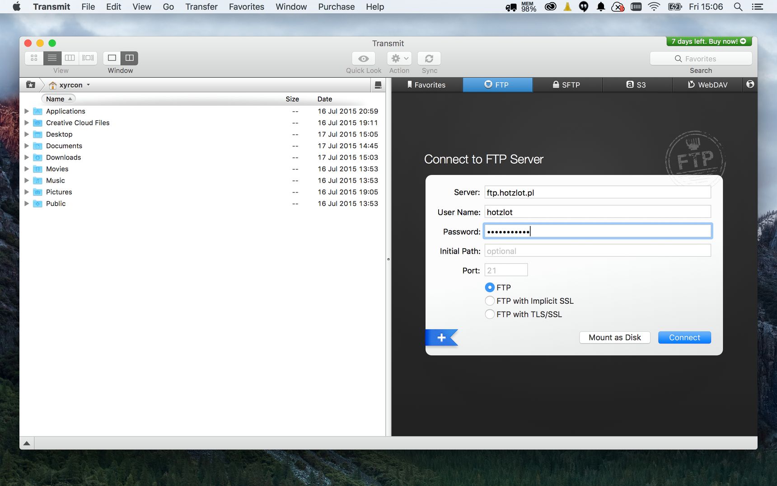
Task: Click the User Name field
Action: (598, 212)
